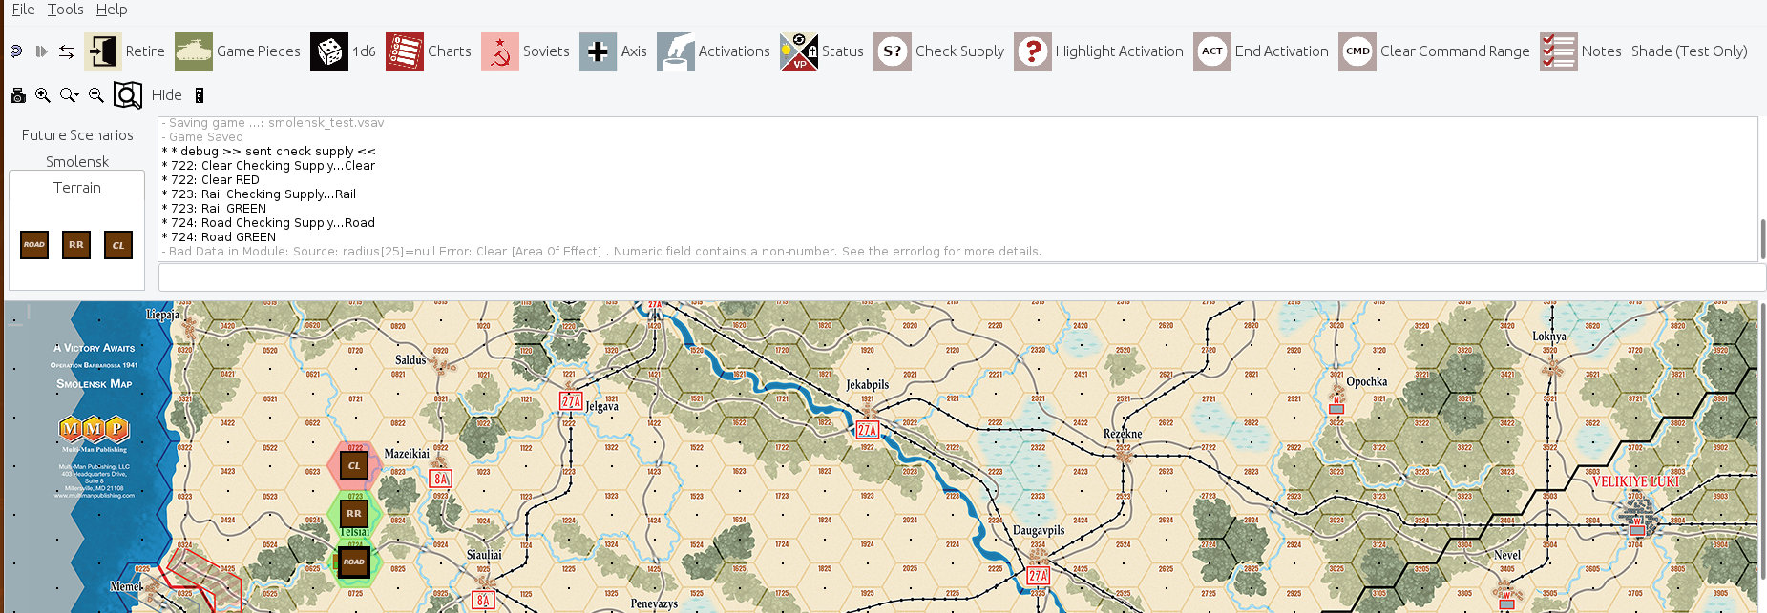Open the zoom level selector magnifier

click(x=69, y=95)
